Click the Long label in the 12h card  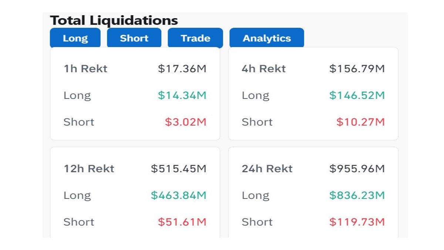pyautogui.click(x=77, y=195)
